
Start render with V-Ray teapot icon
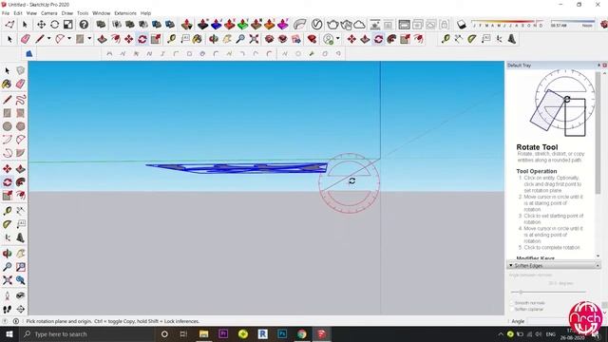332,25
